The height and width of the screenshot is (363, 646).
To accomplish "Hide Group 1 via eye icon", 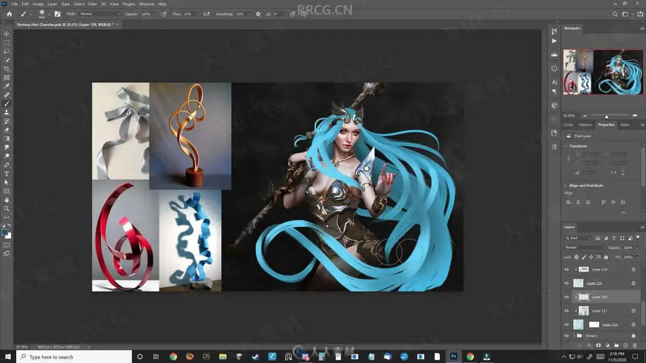I will tap(566, 336).
